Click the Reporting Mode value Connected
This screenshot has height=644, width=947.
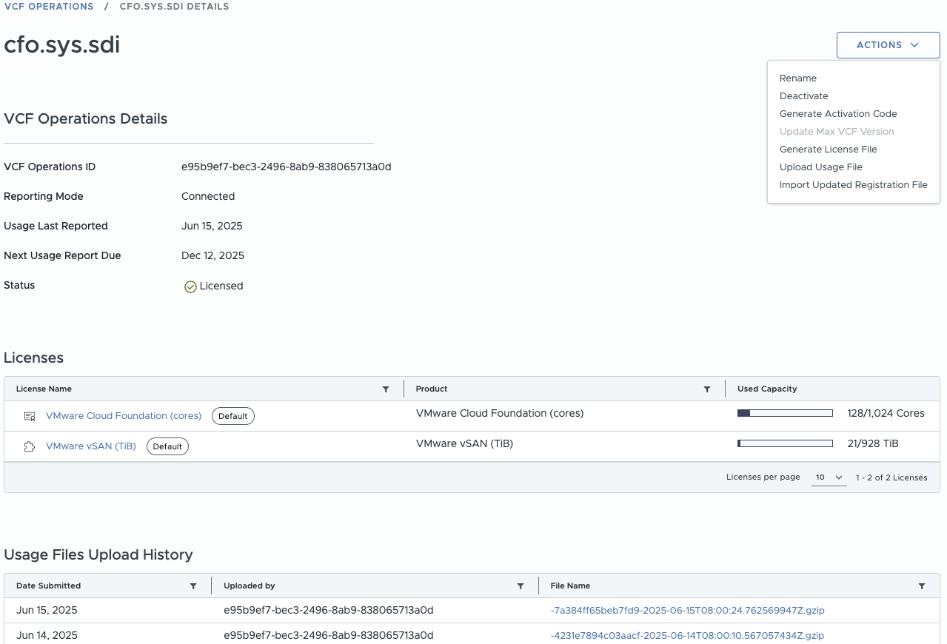point(208,197)
